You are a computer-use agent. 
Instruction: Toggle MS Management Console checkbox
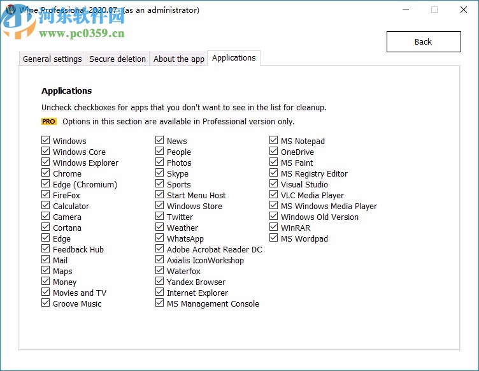[x=159, y=303]
